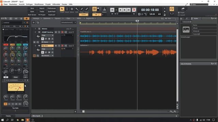Open the Arbeitsbereich workspace dropdown

point(68,23)
